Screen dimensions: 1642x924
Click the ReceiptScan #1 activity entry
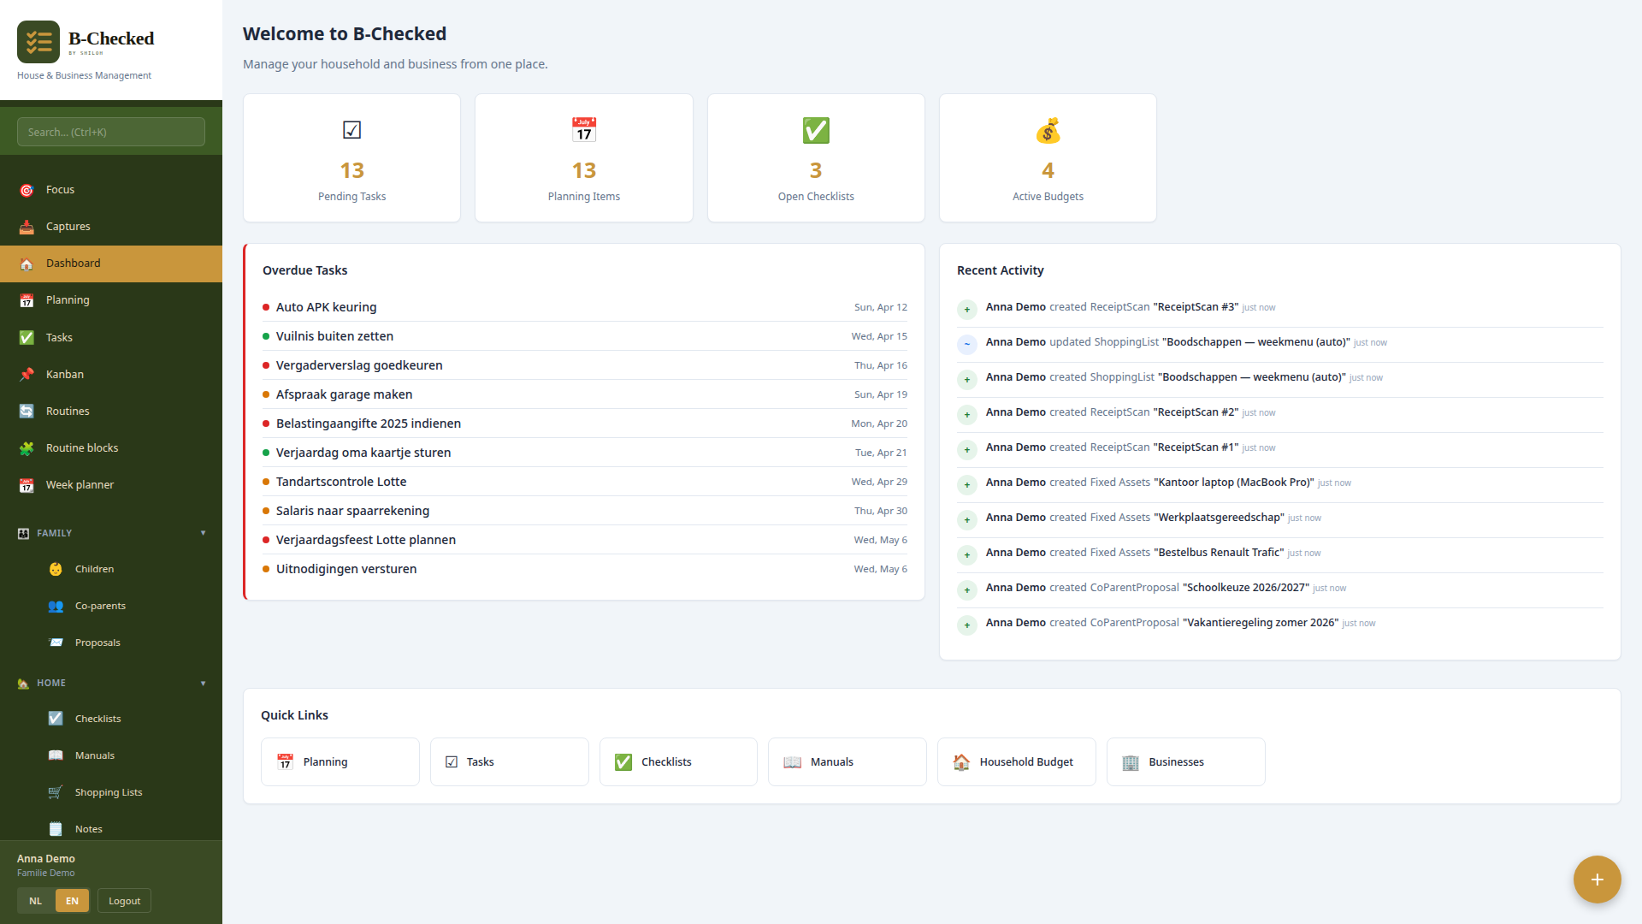click(x=1280, y=448)
